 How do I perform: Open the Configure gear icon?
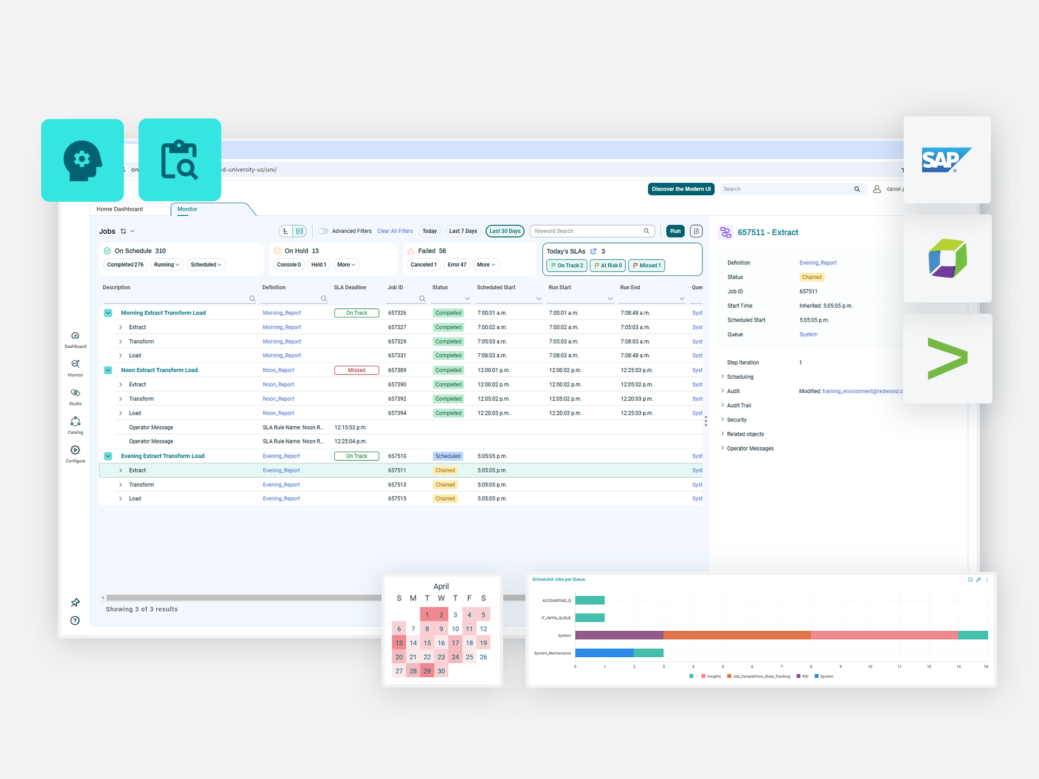pos(75,450)
